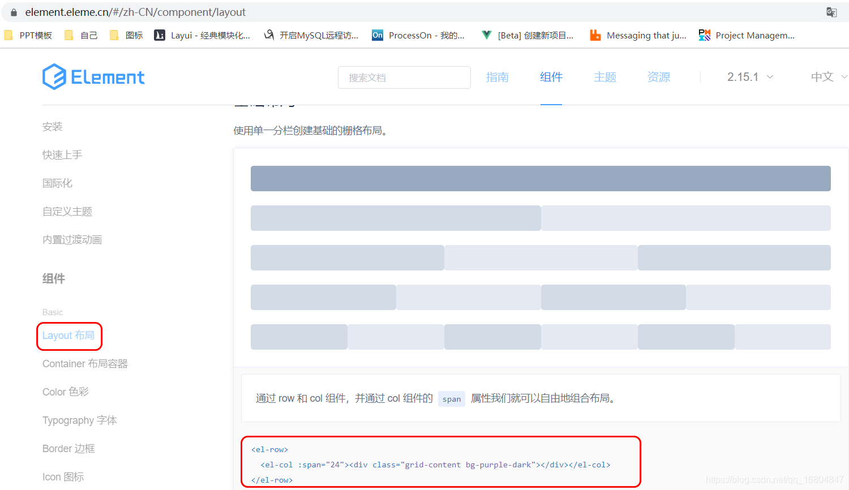The height and width of the screenshot is (490, 849).
Task: Open the 自定义主题 sidebar link
Action: tap(67, 212)
